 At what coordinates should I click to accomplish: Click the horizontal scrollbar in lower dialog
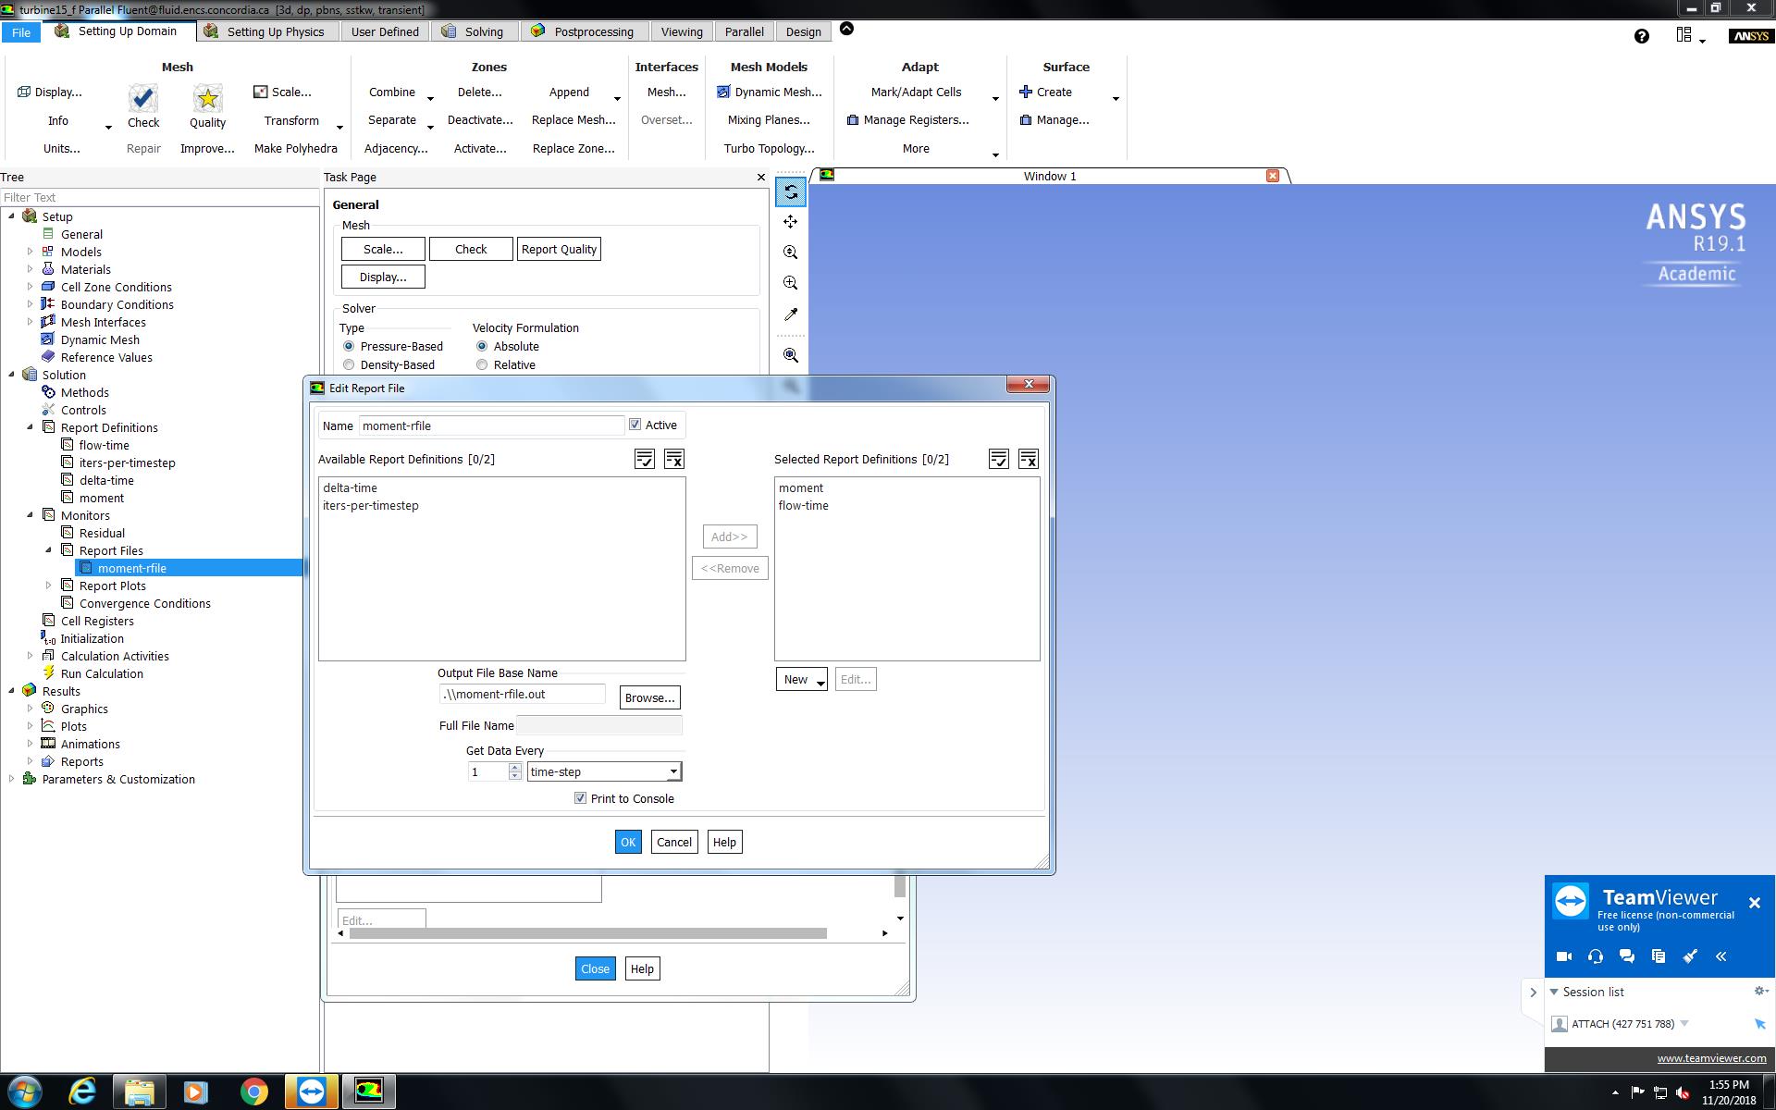[x=587, y=933]
